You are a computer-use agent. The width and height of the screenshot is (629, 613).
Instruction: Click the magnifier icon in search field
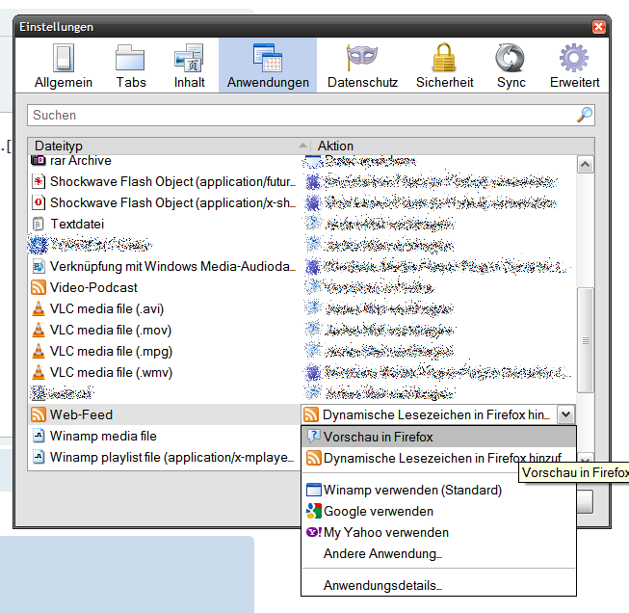pyautogui.click(x=585, y=115)
